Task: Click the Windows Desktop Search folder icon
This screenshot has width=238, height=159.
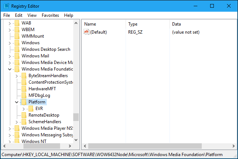Action: 17,49
